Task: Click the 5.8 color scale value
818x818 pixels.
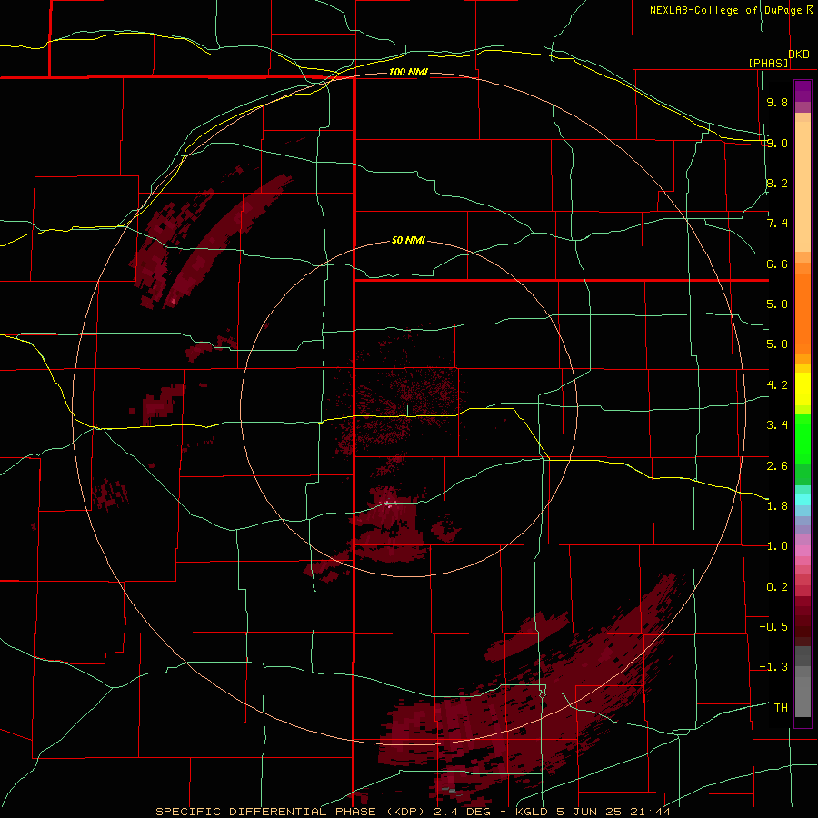Action: 777,304
